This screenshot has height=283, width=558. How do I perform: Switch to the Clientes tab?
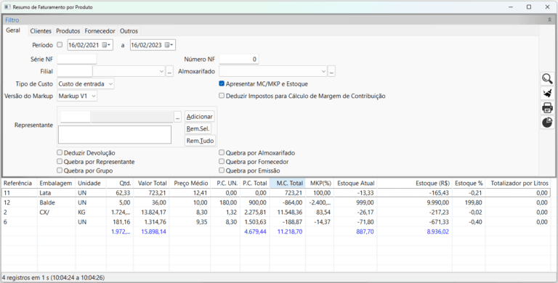(x=41, y=31)
